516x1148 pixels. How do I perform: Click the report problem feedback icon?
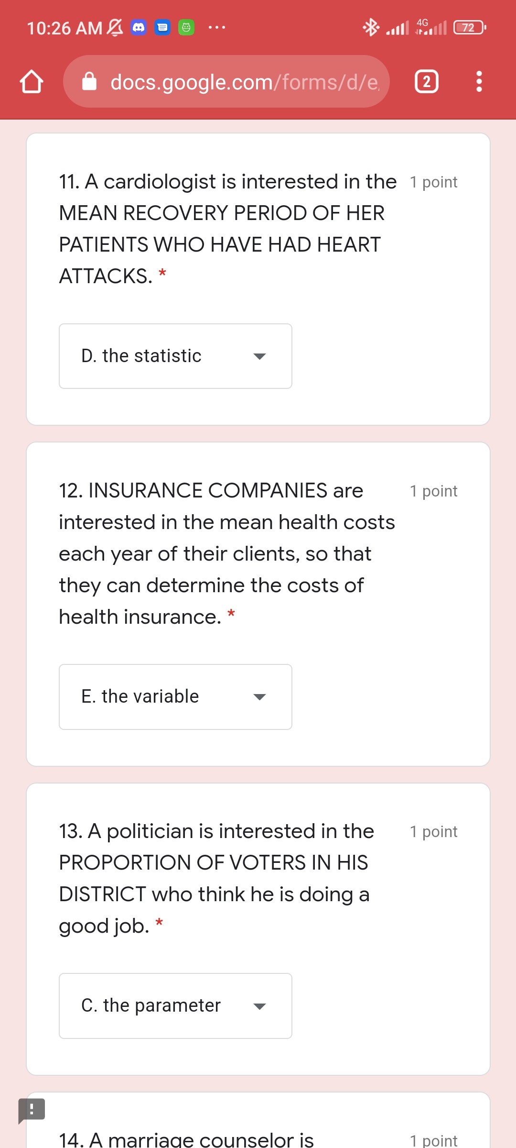(x=32, y=1110)
